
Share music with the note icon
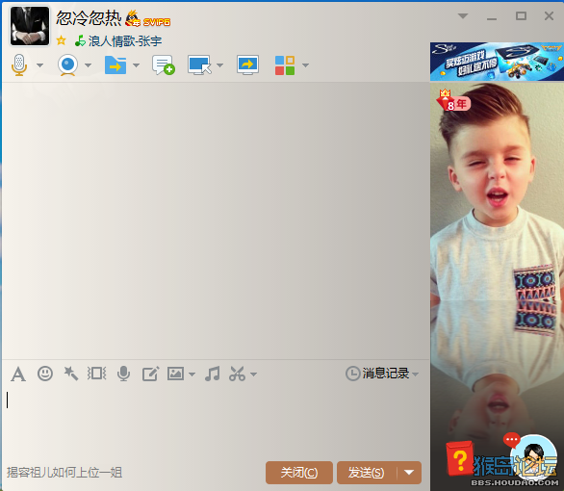213,374
